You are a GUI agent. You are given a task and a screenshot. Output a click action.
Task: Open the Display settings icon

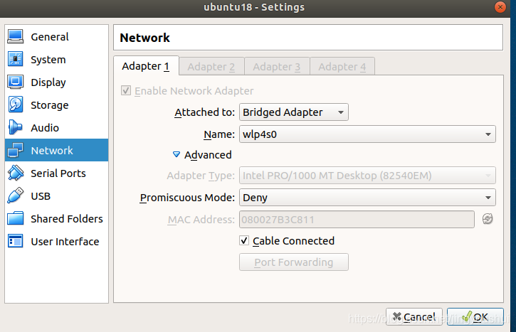(16, 82)
